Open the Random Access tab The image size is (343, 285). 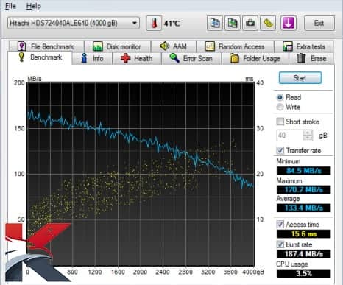(x=236, y=46)
